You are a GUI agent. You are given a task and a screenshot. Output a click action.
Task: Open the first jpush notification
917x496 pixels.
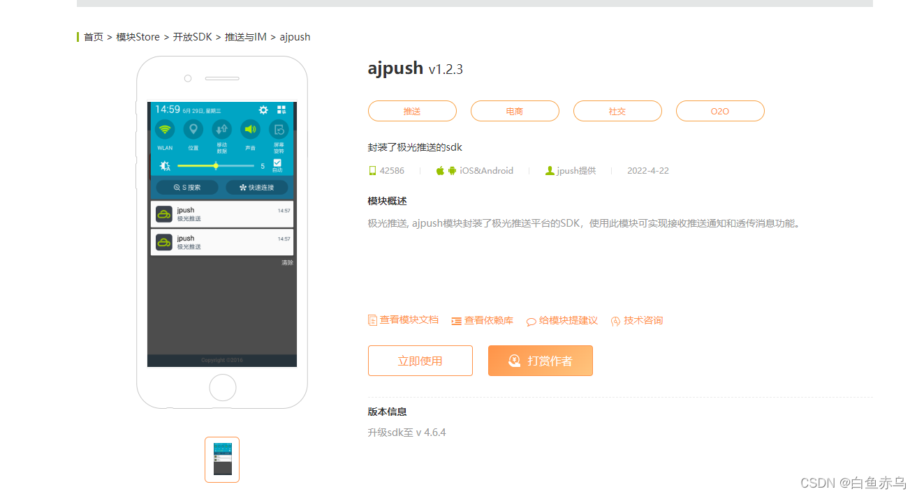[222, 214]
